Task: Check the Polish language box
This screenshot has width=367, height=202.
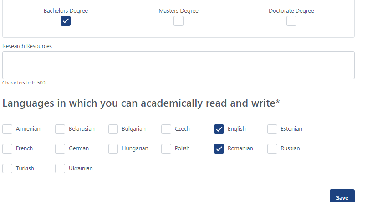Action: tap(166, 149)
